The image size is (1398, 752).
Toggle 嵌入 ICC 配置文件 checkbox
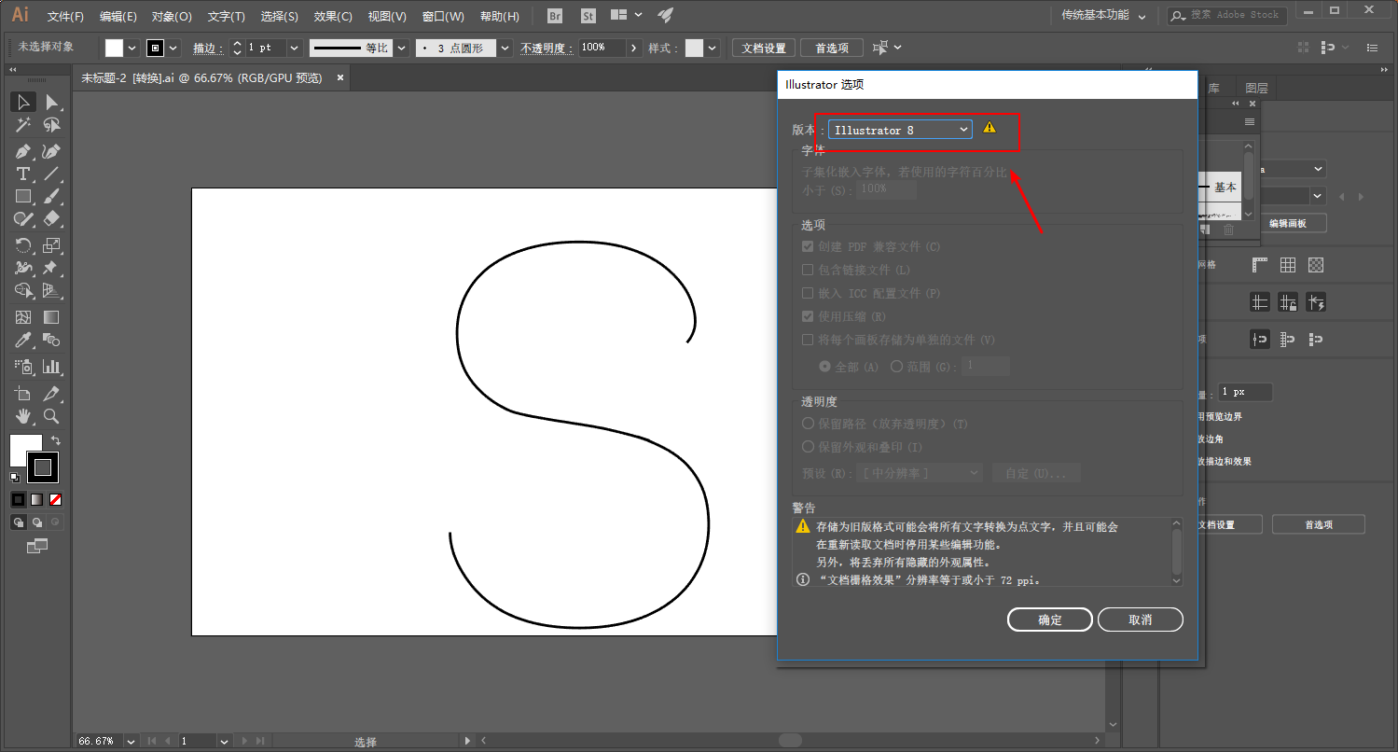(808, 293)
